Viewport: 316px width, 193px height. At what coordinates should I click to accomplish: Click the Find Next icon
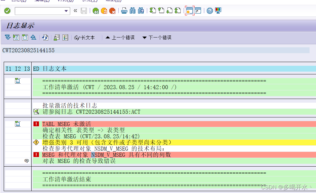click(x=141, y=10)
